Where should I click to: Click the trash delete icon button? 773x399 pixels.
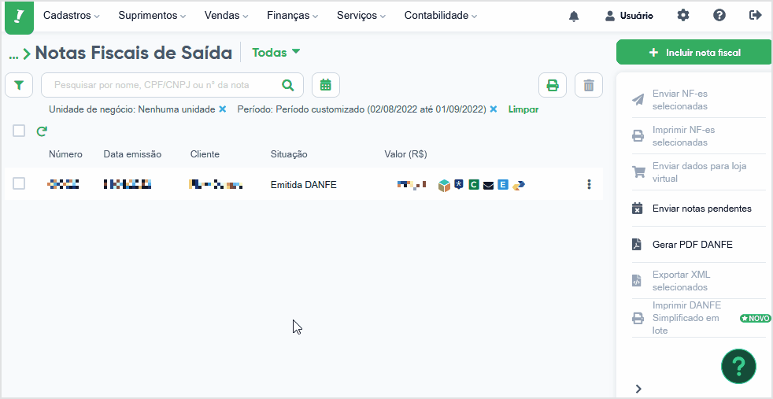tap(589, 85)
